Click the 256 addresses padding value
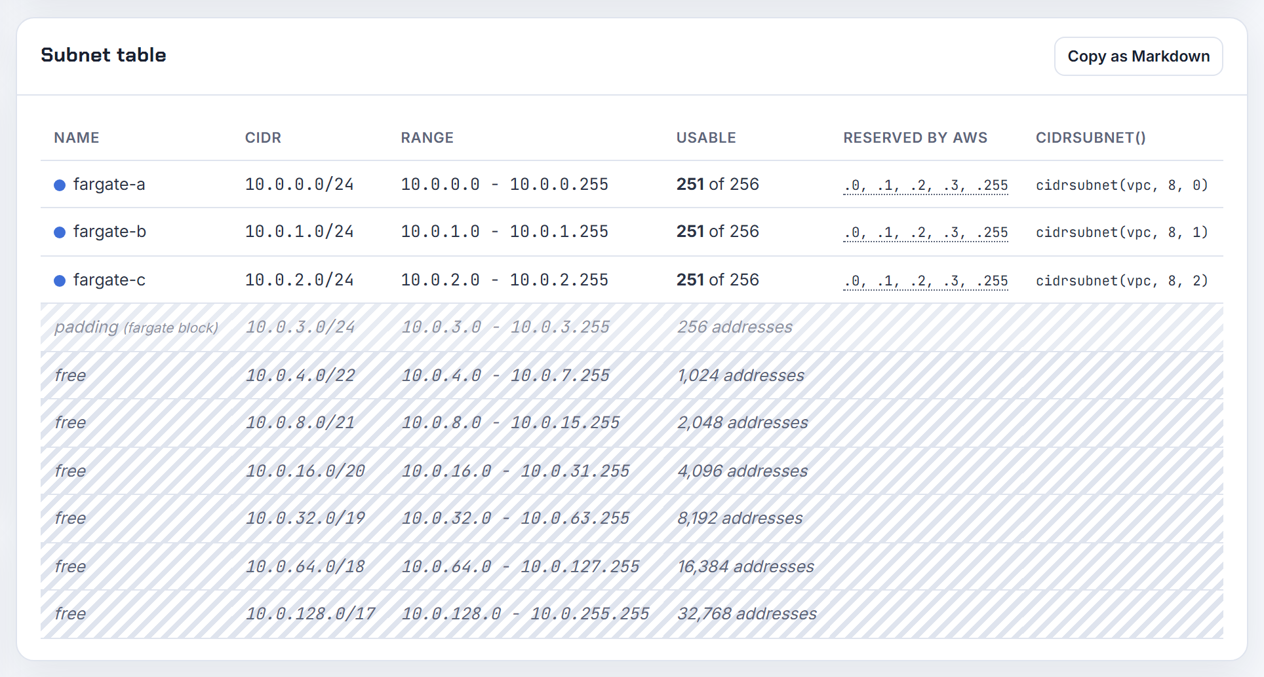1264x677 pixels. 735,327
